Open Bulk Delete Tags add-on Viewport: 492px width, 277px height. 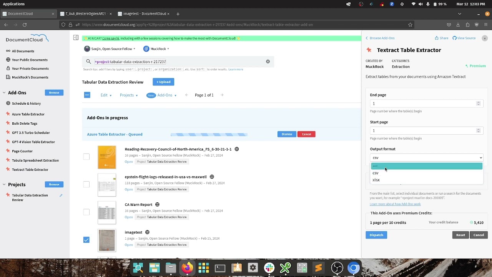tap(25, 123)
